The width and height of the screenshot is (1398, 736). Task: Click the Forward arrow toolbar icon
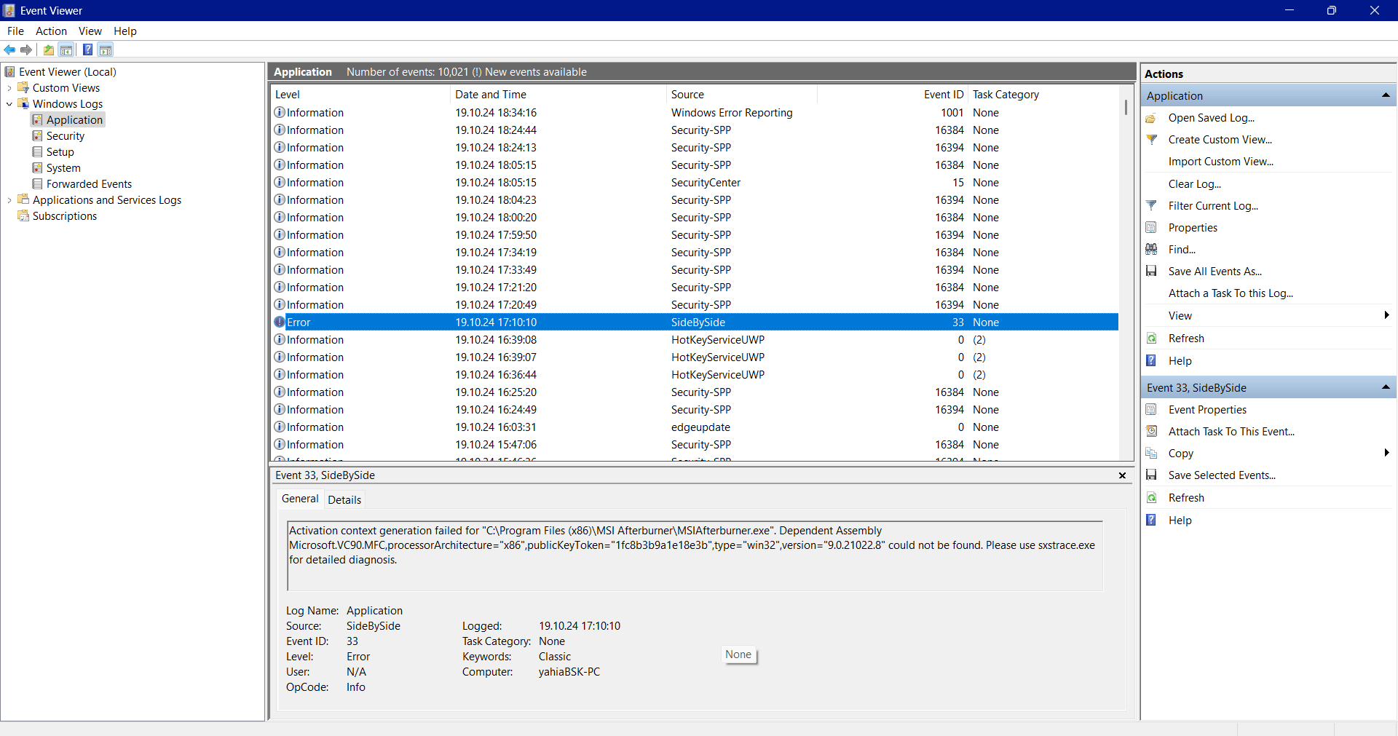point(26,50)
